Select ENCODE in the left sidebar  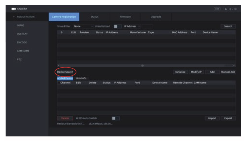coord(22,42)
